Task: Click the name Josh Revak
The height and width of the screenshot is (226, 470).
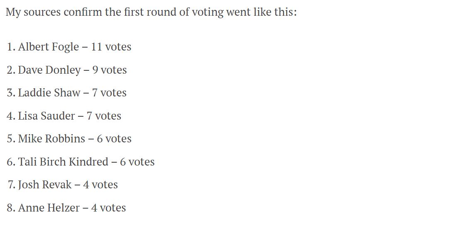Action: tap(45, 185)
